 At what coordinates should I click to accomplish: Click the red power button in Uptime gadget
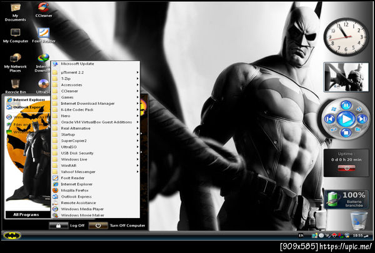click(346, 168)
